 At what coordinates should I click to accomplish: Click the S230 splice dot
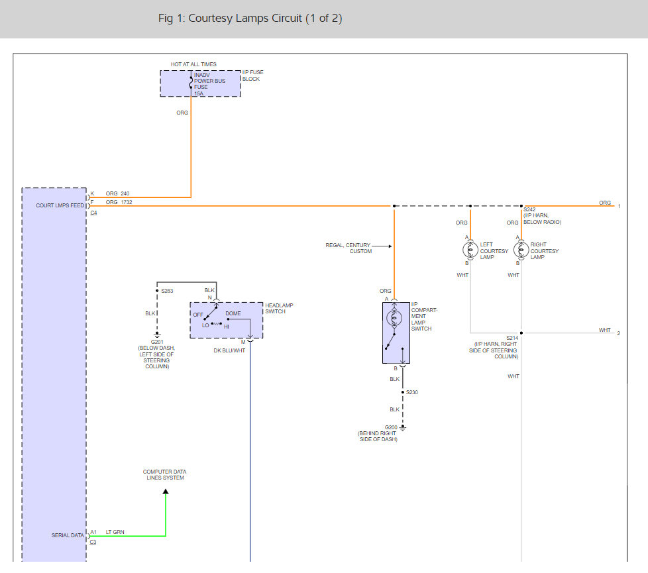pos(403,392)
